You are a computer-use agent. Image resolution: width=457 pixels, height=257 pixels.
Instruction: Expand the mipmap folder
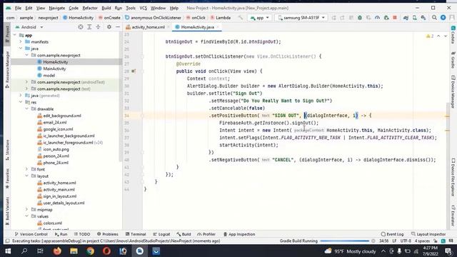click(27, 209)
